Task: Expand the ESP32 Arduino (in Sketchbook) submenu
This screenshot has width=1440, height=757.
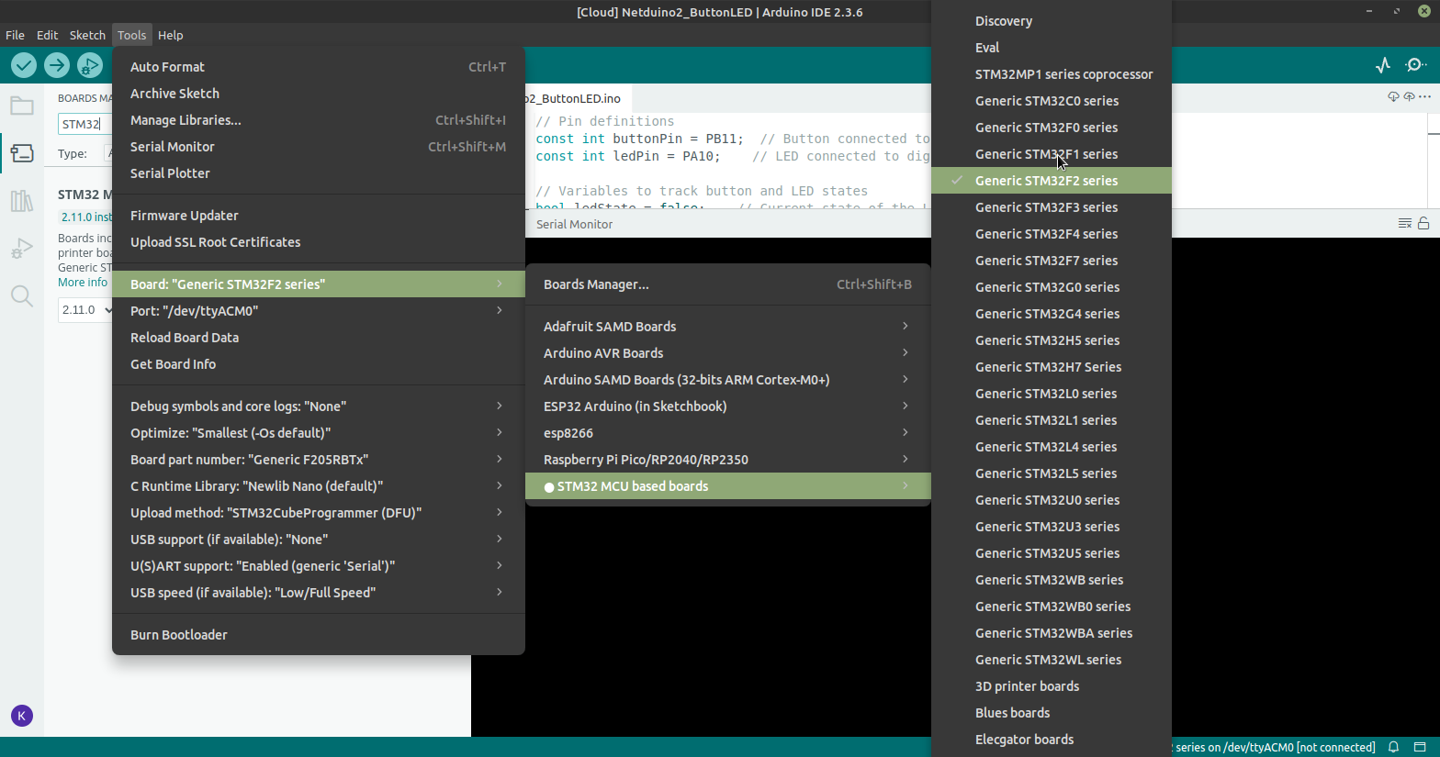Action: click(728, 406)
